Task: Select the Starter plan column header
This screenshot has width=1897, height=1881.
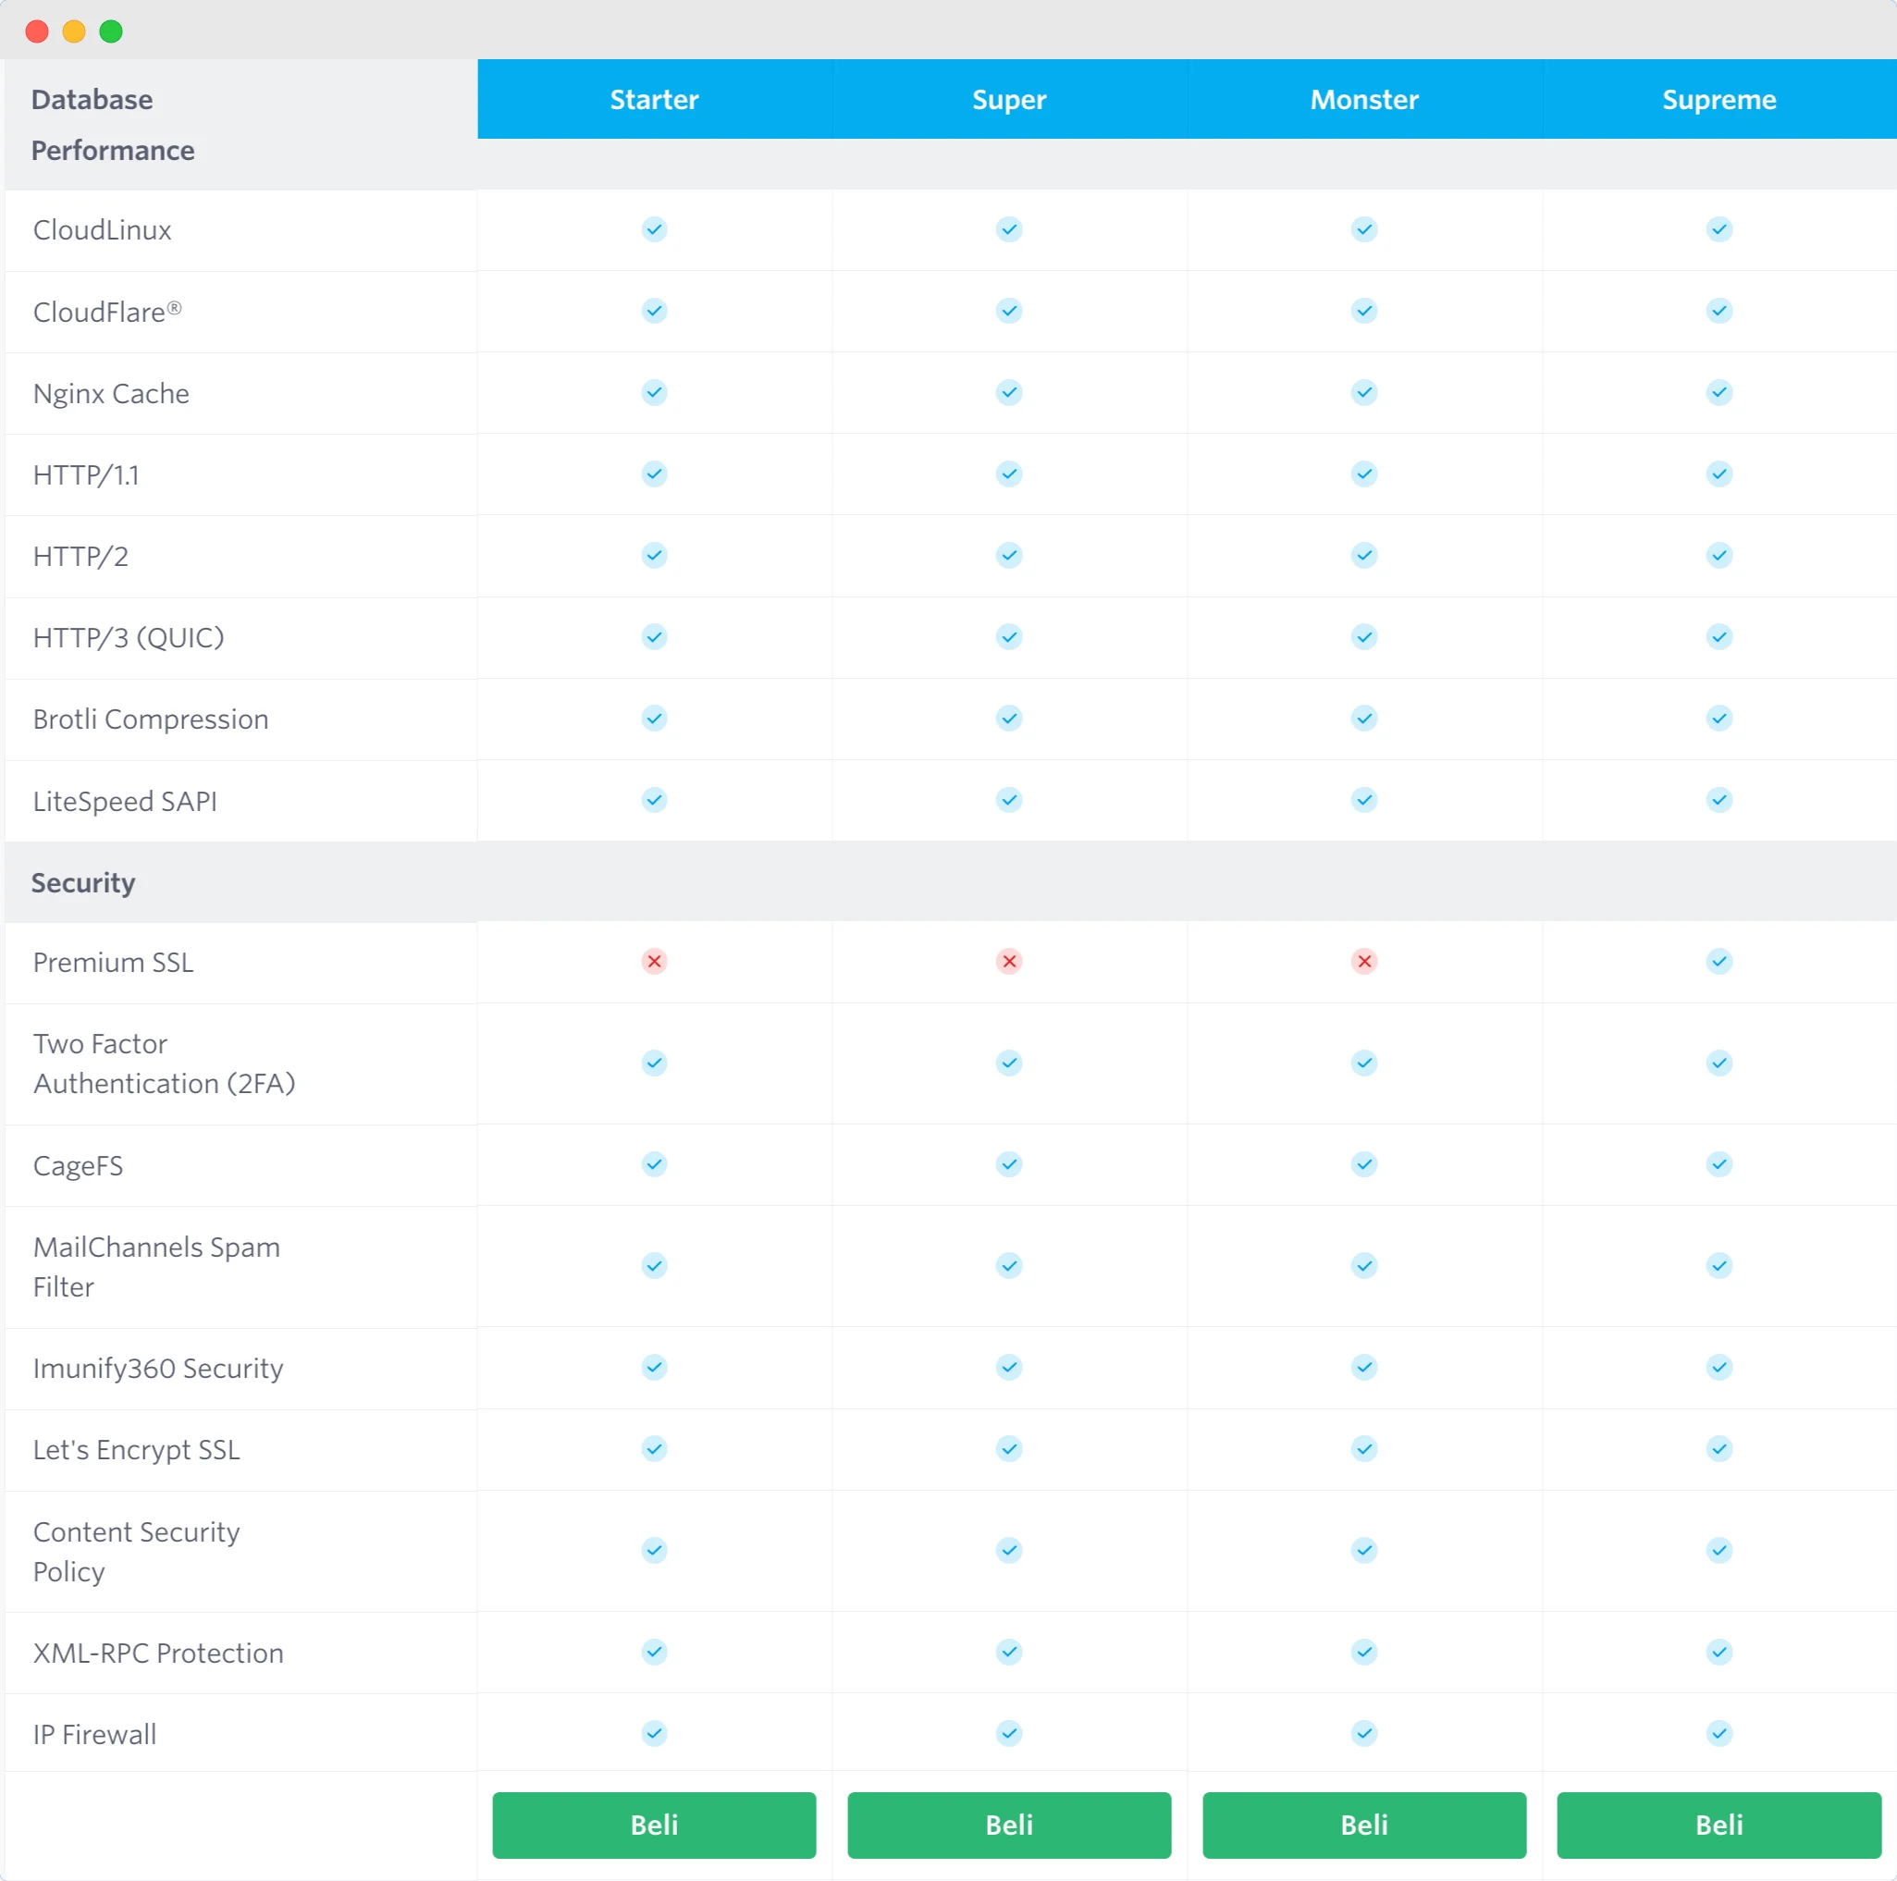Action: (x=654, y=99)
